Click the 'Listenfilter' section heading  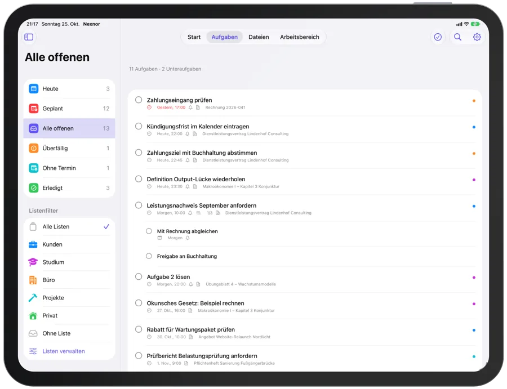pyautogui.click(x=43, y=211)
